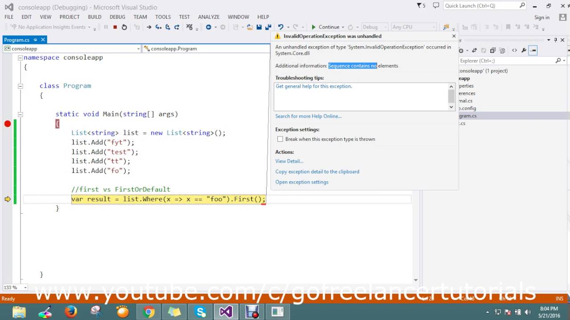
Task: Click Sign in at top right
Action: (542, 17)
